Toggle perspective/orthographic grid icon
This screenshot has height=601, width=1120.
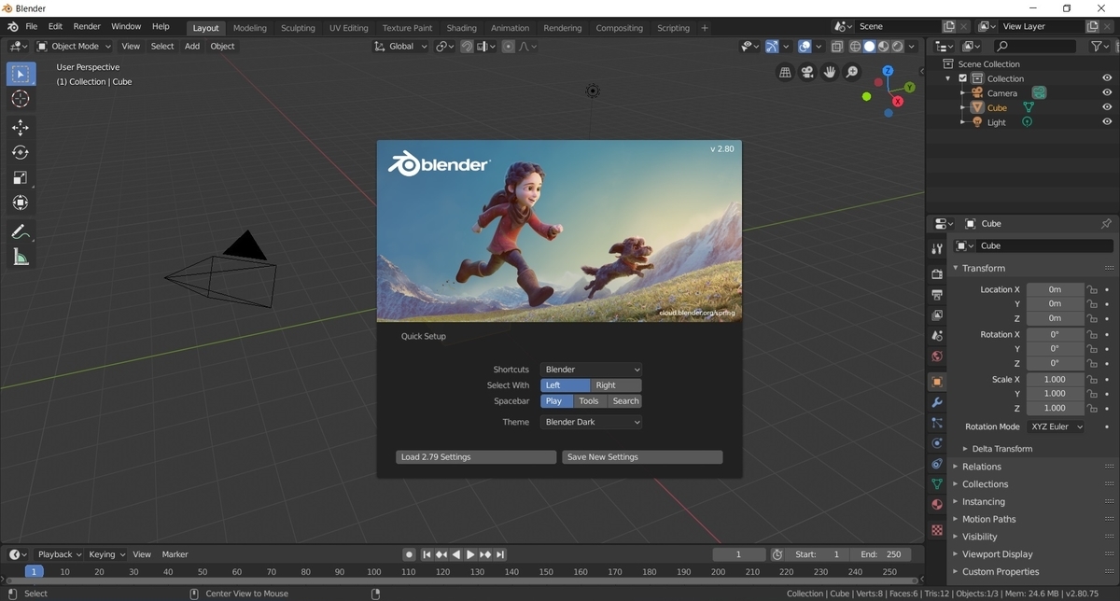tap(785, 72)
